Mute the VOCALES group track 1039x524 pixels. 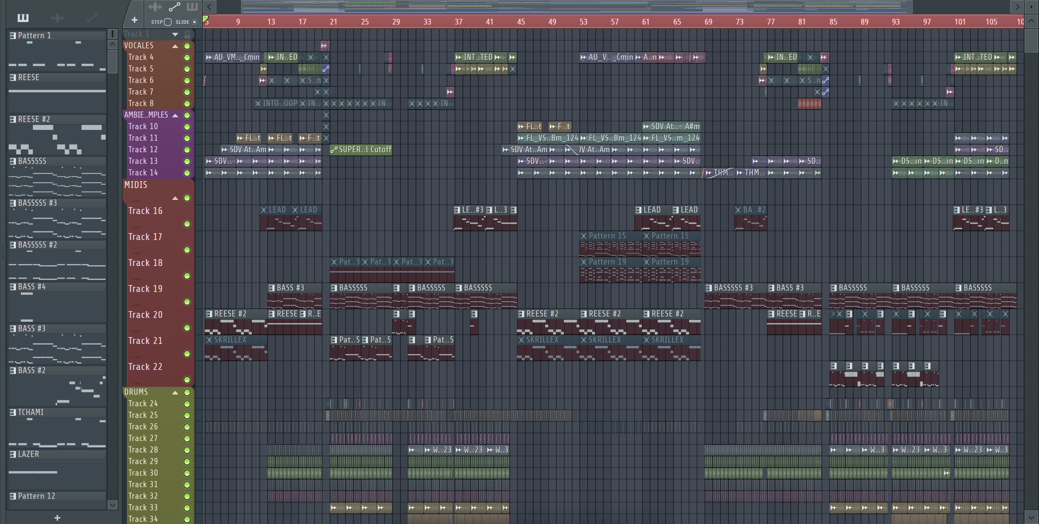187,46
